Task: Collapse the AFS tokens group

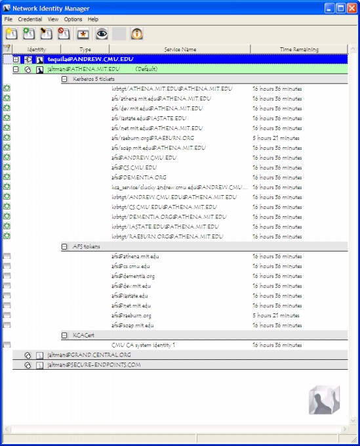Action: [64, 246]
